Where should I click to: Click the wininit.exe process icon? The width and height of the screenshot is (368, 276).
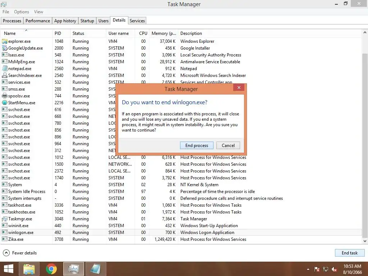coord(4,226)
